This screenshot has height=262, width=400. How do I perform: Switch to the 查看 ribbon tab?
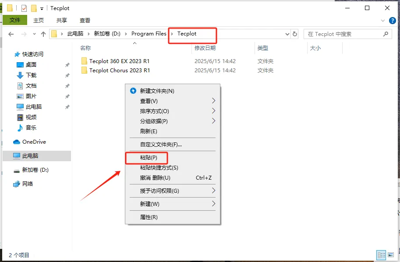pyautogui.click(x=85, y=21)
